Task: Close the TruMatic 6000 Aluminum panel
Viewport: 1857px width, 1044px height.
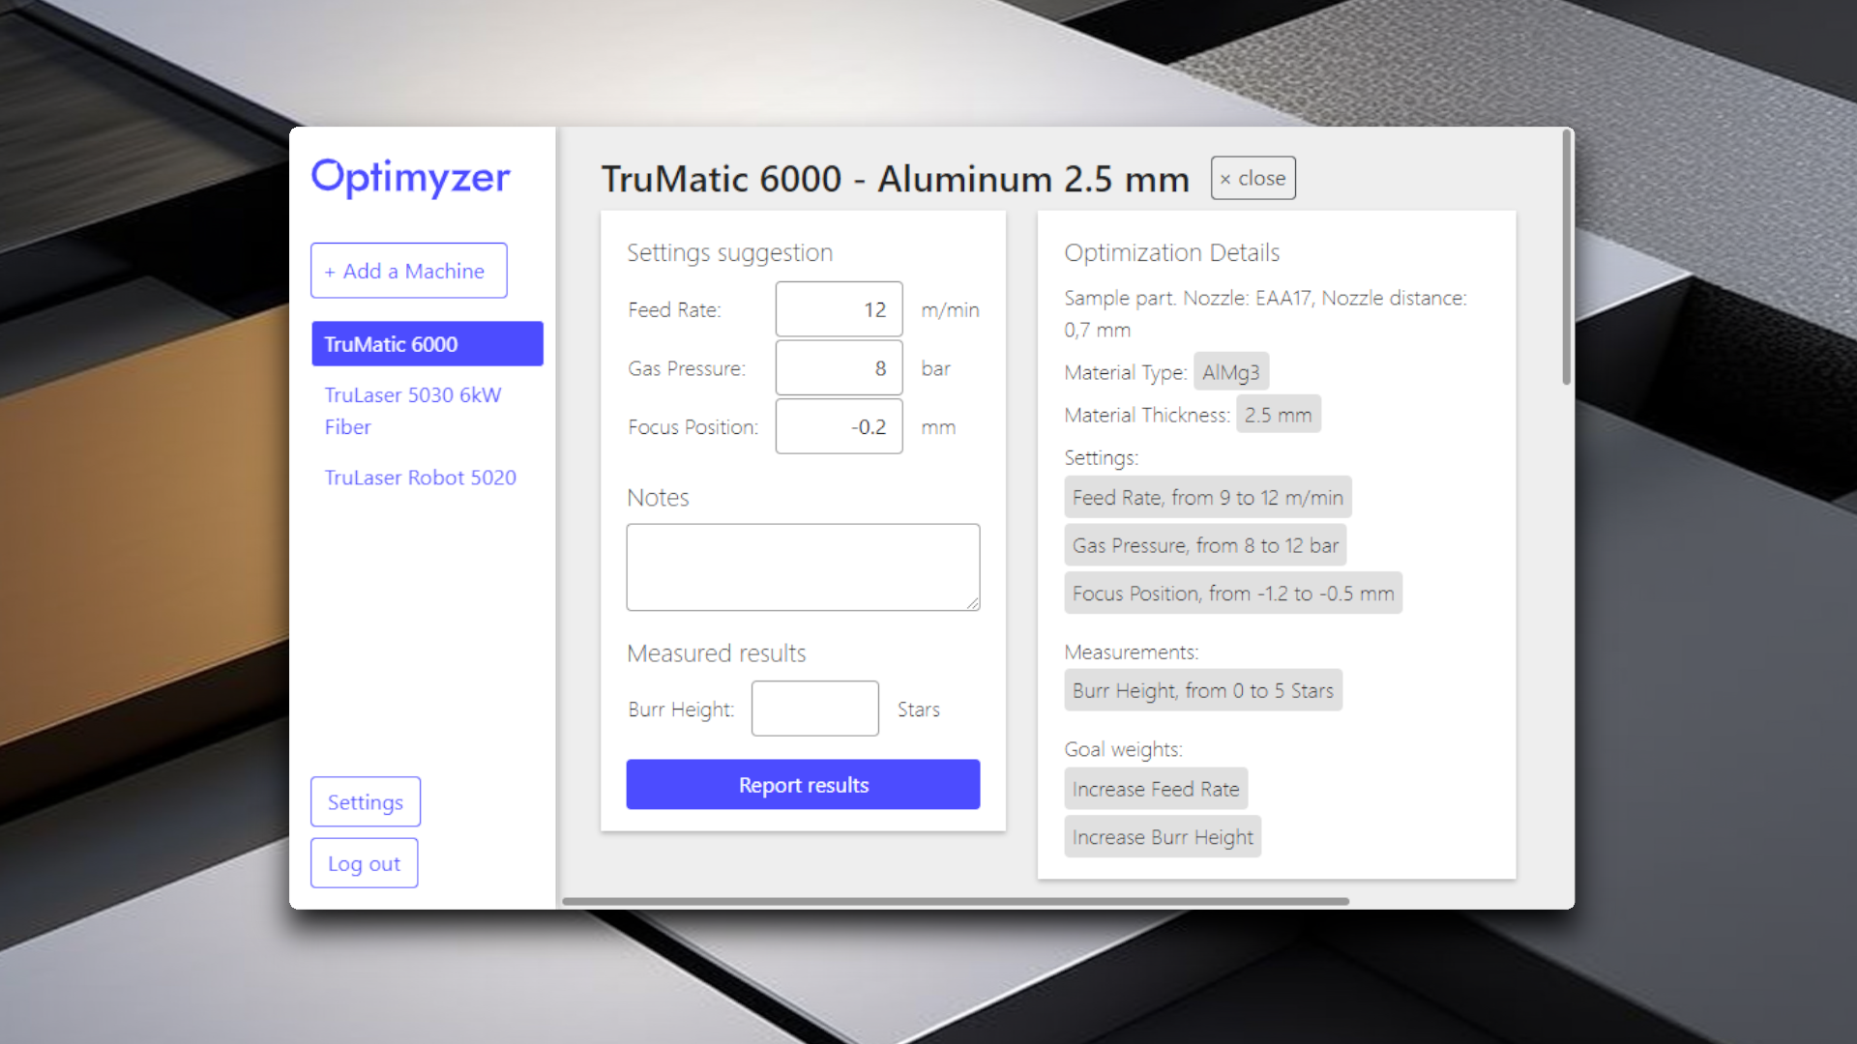Action: click(1253, 177)
